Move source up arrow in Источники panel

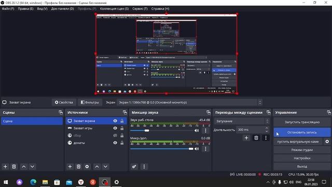[x=97, y=167]
